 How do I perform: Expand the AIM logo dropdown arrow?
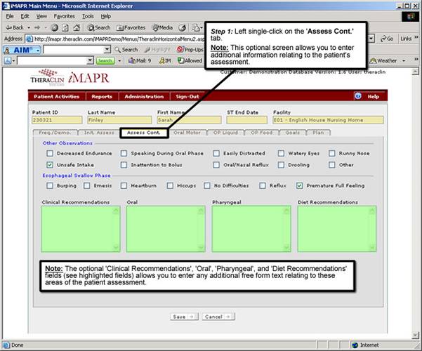(38, 50)
